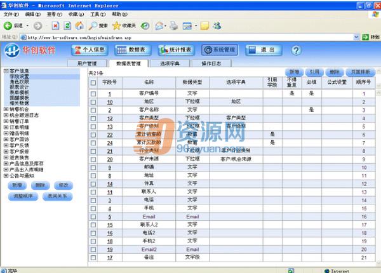Select 字段设置 in the tree

coord(20,76)
